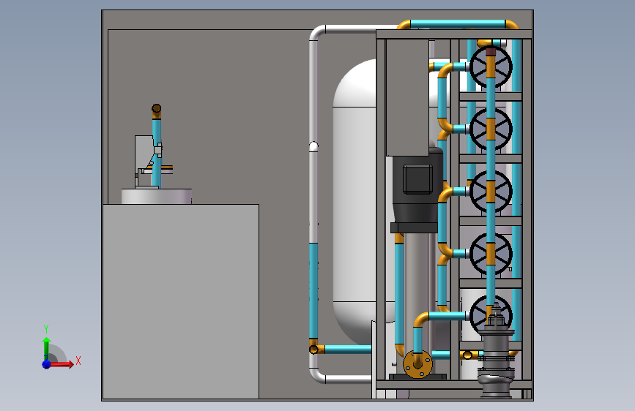Select the large light-grey cabinet box
Screen dimensions: 635x411
tap(181, 301)
